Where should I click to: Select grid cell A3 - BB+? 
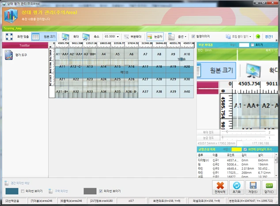coord(90,54)
